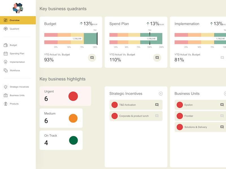Click the Spending Plan calendar icon
The image size is (226, 169).
[x=5, y=54]
